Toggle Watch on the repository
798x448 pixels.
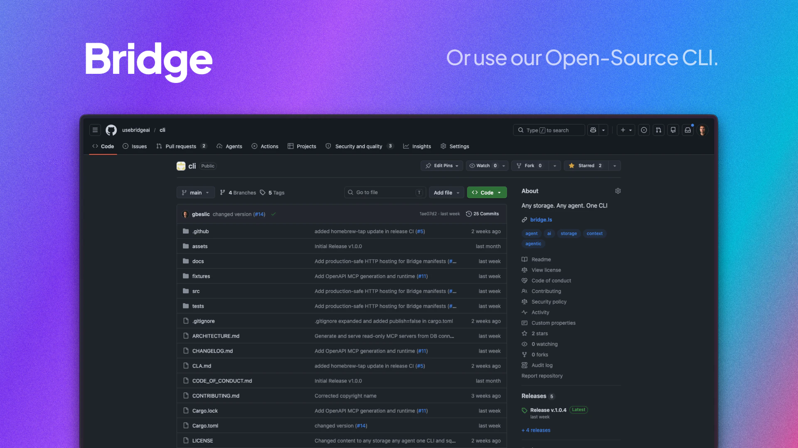click(x=482, y=166)
